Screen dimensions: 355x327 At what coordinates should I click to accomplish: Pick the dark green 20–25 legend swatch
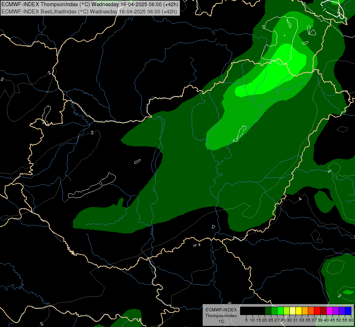[268, 311]
